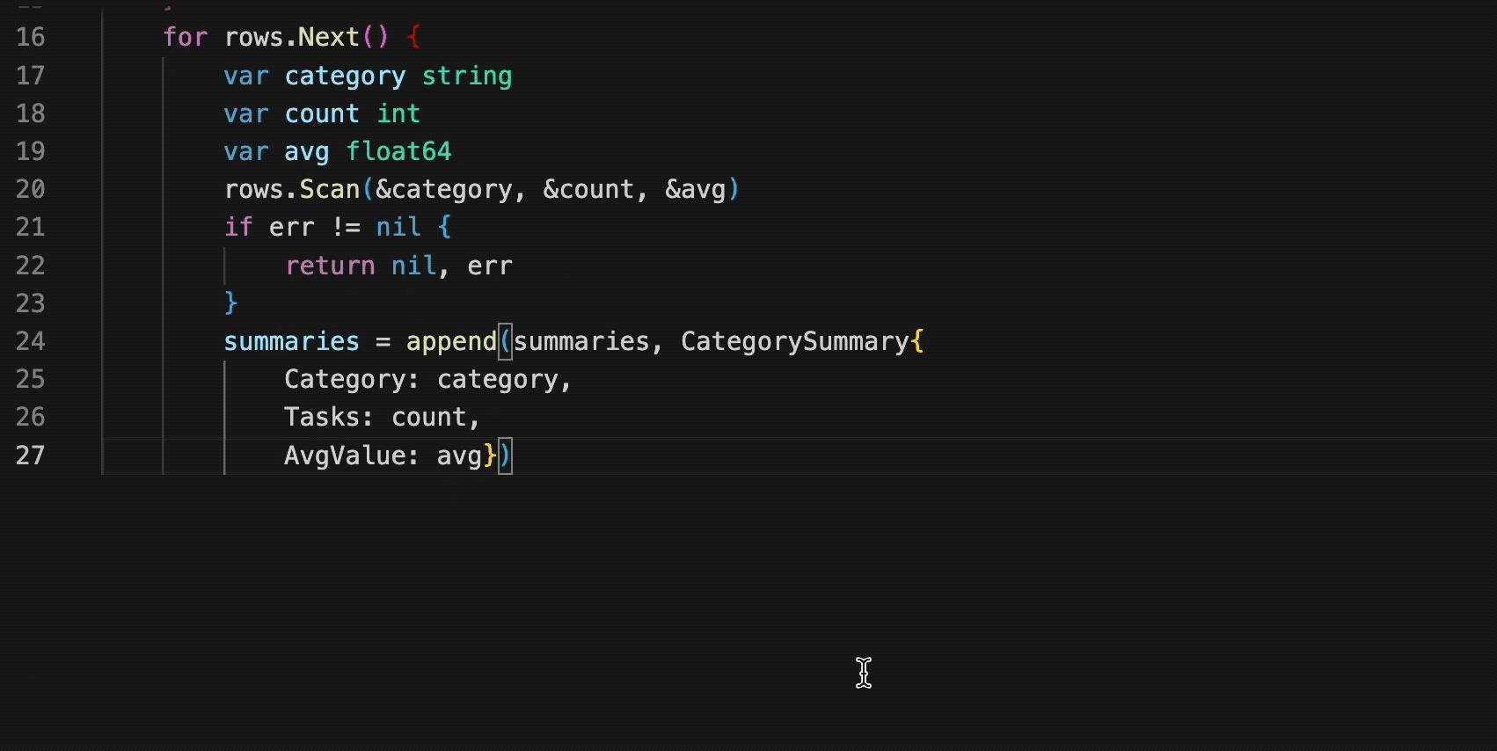Image resolution: width=1497 pixels, height=751 pixels.
Task: Click the 'Category:' field on line 25
Action: click(x=352, y=379)
